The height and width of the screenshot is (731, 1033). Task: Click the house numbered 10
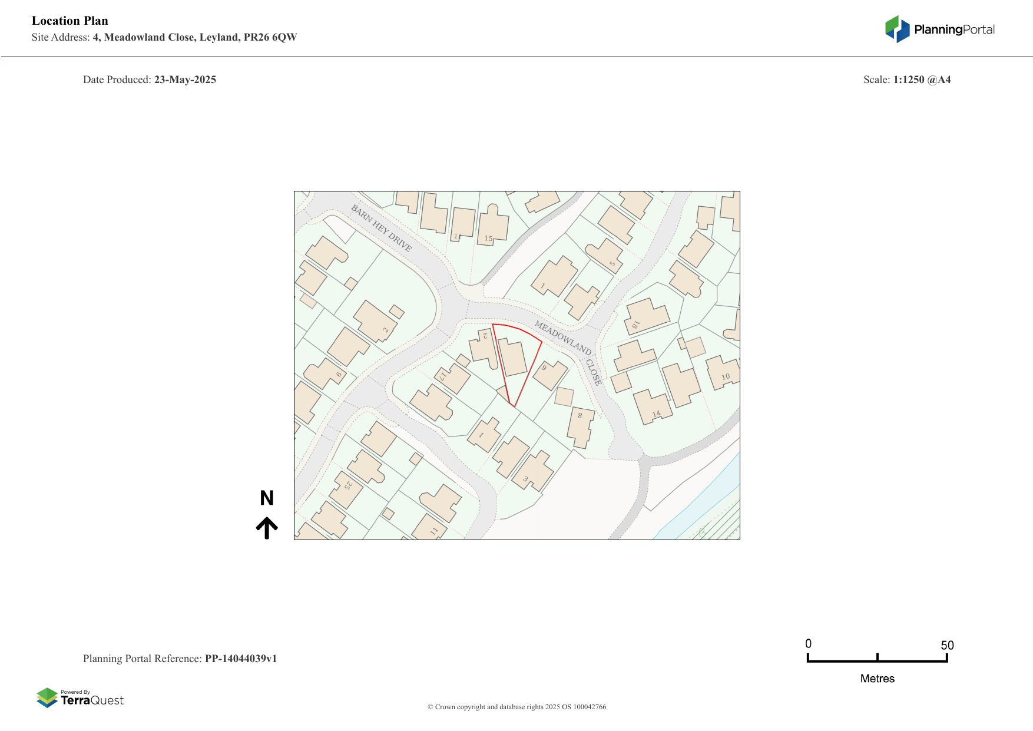click(721, 372)
